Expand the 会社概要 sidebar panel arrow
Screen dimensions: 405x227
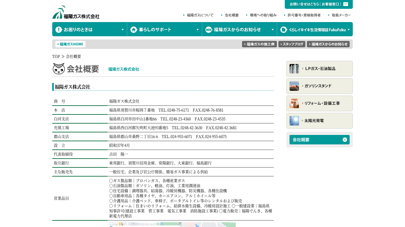(x=345, y=140)
